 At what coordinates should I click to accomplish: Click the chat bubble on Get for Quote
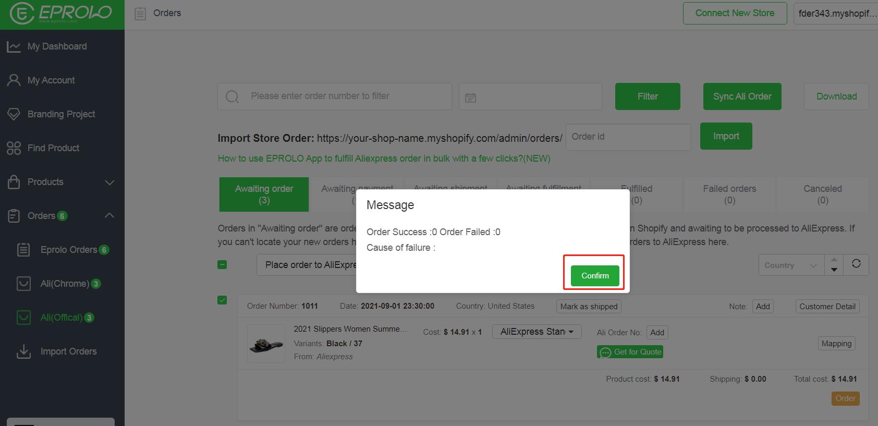[x=605, y=352]
